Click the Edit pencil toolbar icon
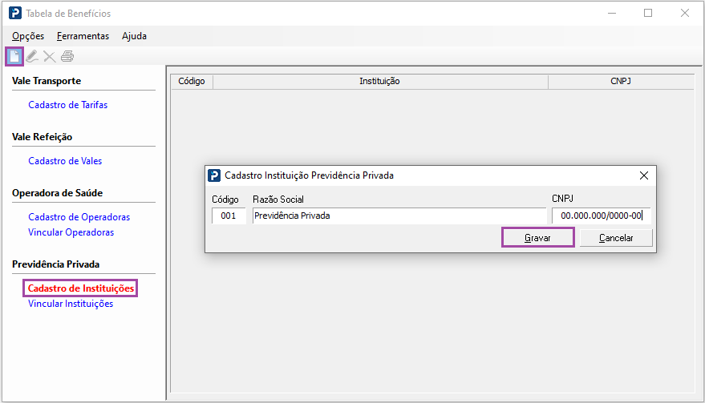Image resolution: width=705 pixels, height=403 pixels. pyautogui.click(x=32, y=56)
